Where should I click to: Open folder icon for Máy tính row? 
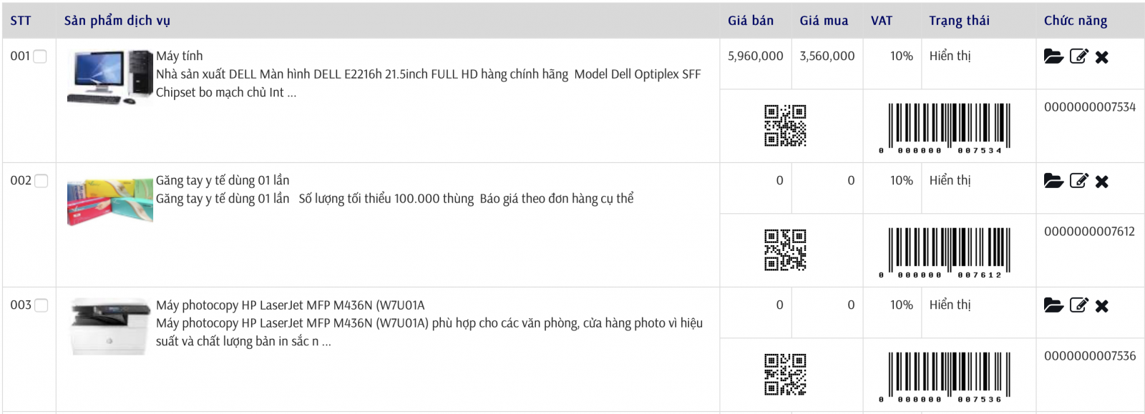coord(1053,56)
